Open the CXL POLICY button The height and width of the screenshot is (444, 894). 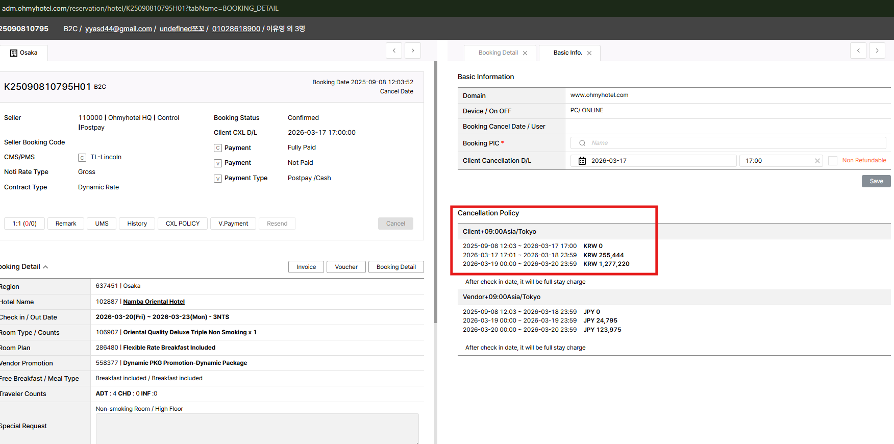[x=183, y=224]
